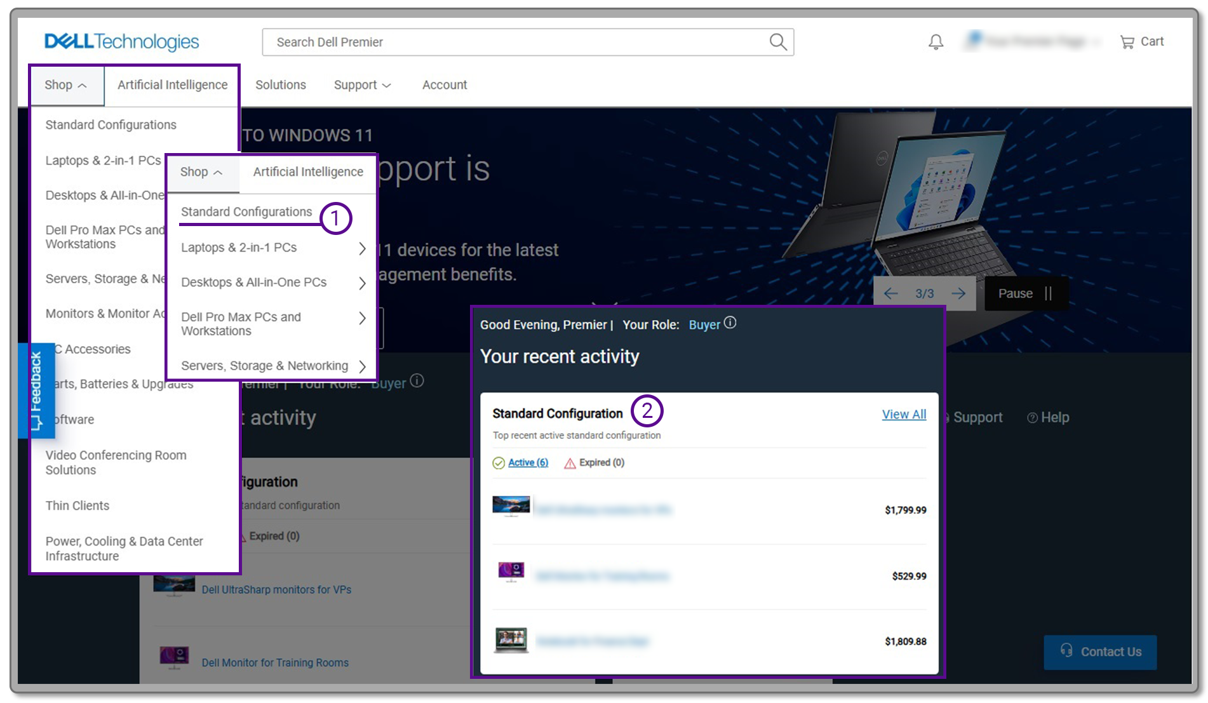
Task: Go to next carousel slide
Action: pyautogui.click(x=958, y=293)
